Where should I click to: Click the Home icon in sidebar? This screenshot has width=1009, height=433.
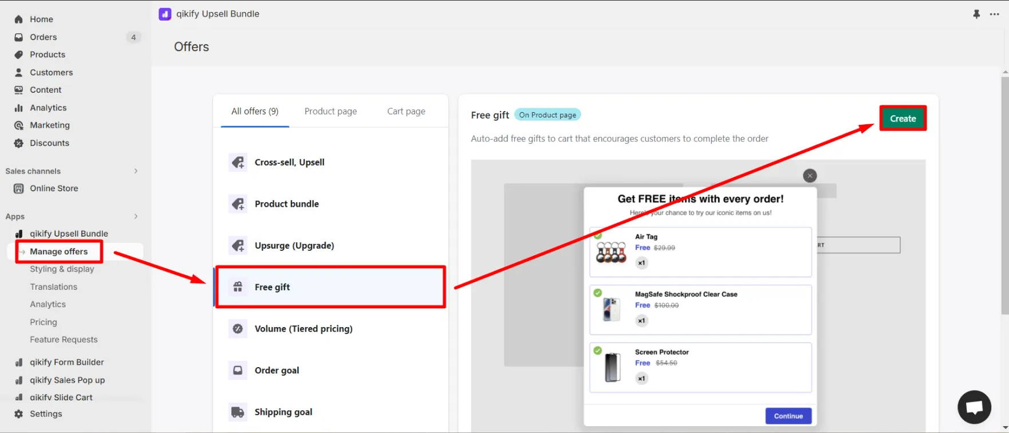pos(18,19)
